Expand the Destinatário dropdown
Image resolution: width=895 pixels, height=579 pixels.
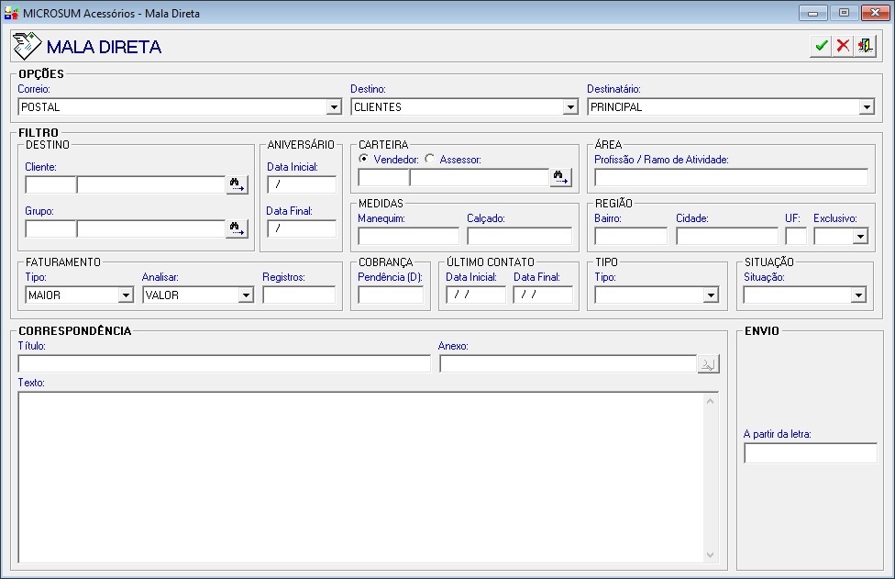[x=867, y=107]
